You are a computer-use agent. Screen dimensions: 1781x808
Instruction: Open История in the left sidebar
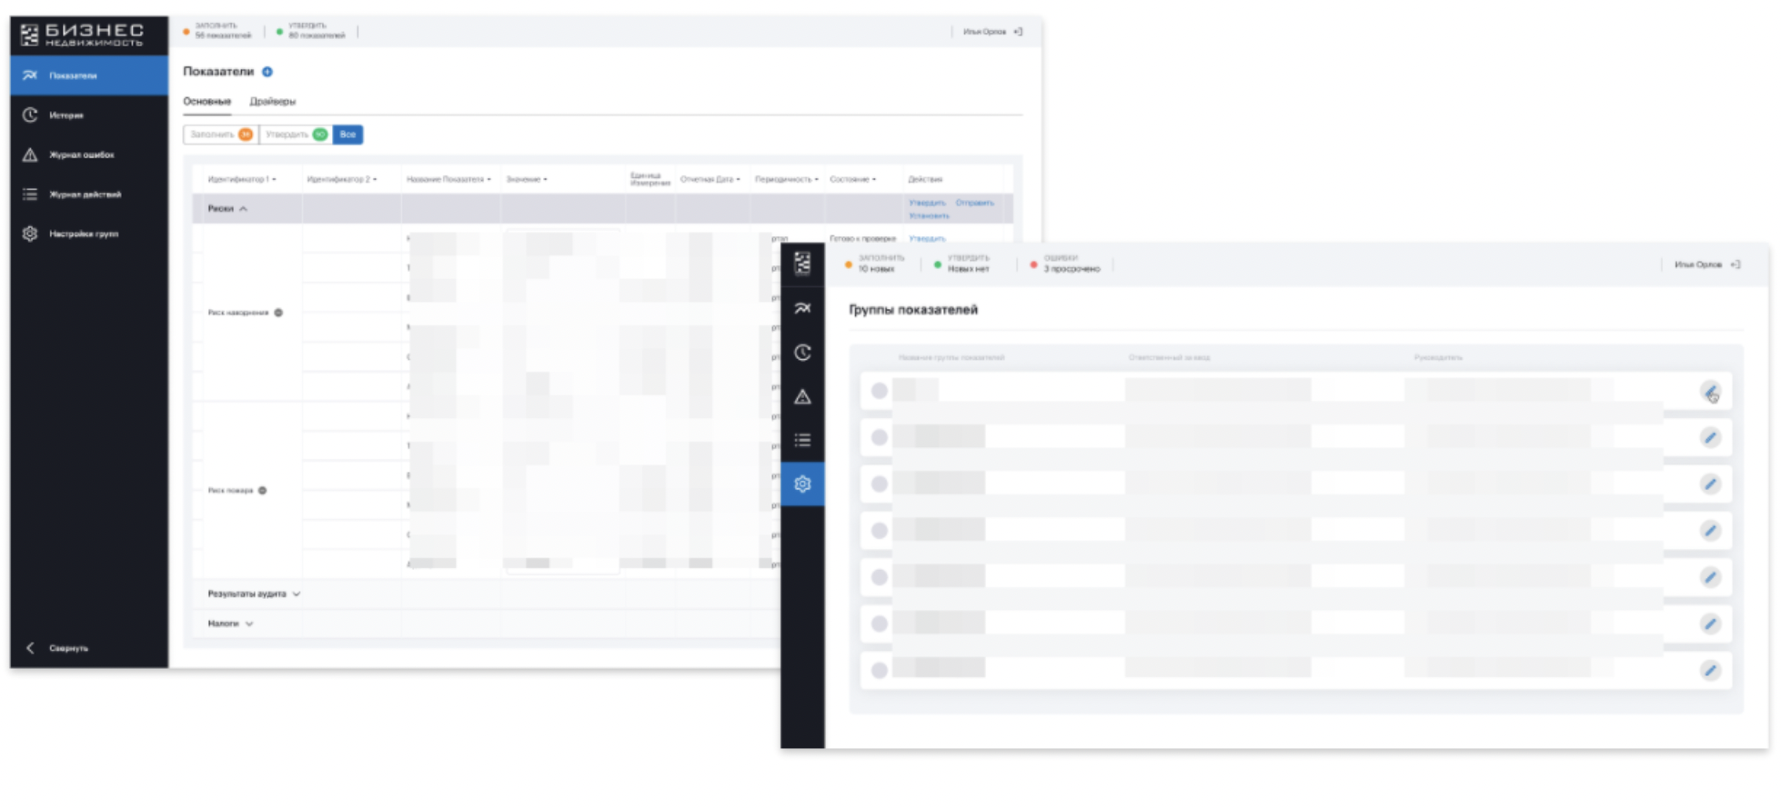pos(65,115)
